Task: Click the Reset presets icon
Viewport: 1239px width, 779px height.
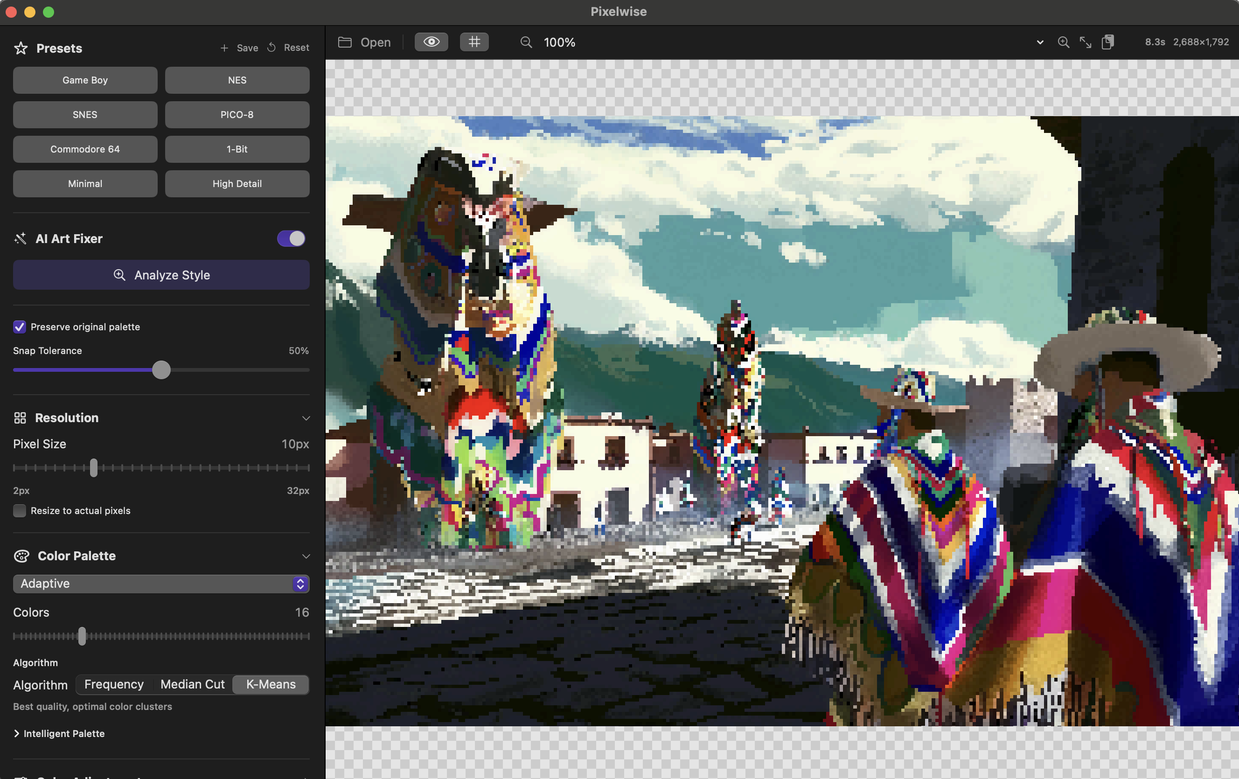Action: (x=271, y=47)
